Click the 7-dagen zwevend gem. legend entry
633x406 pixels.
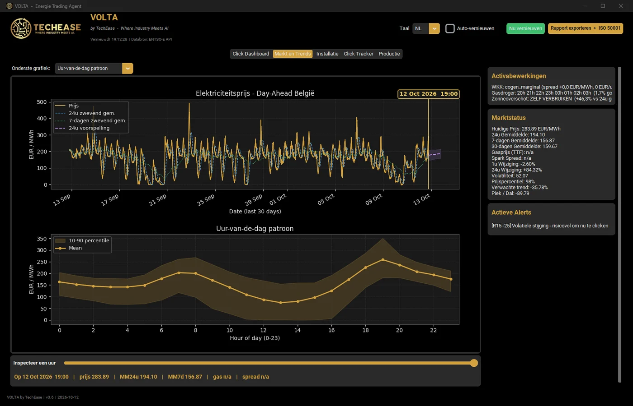coord(90,120)
